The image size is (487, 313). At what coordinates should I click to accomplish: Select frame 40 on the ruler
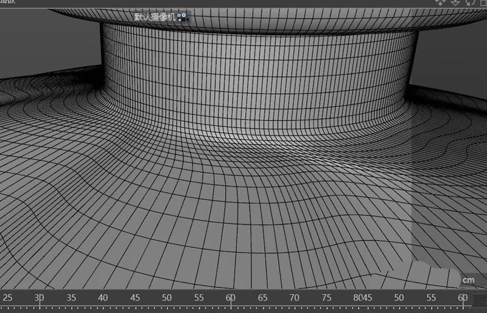pyautogui.click(x=102, y=298)
